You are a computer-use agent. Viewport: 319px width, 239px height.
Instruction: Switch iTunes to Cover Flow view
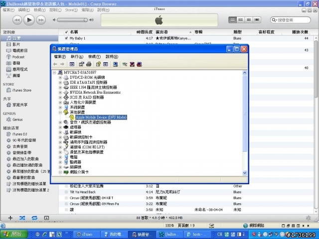257,20
